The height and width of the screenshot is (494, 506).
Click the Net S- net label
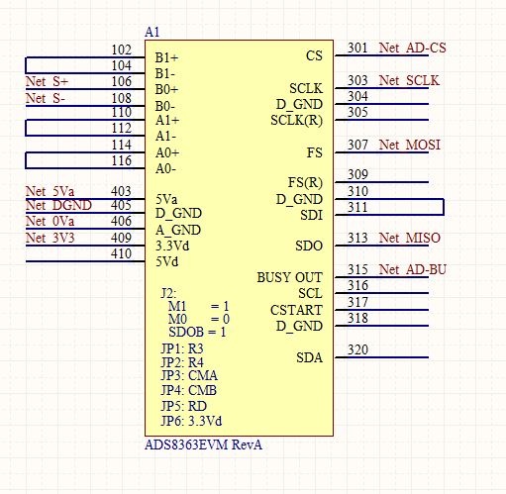click(x=46, y=98)
